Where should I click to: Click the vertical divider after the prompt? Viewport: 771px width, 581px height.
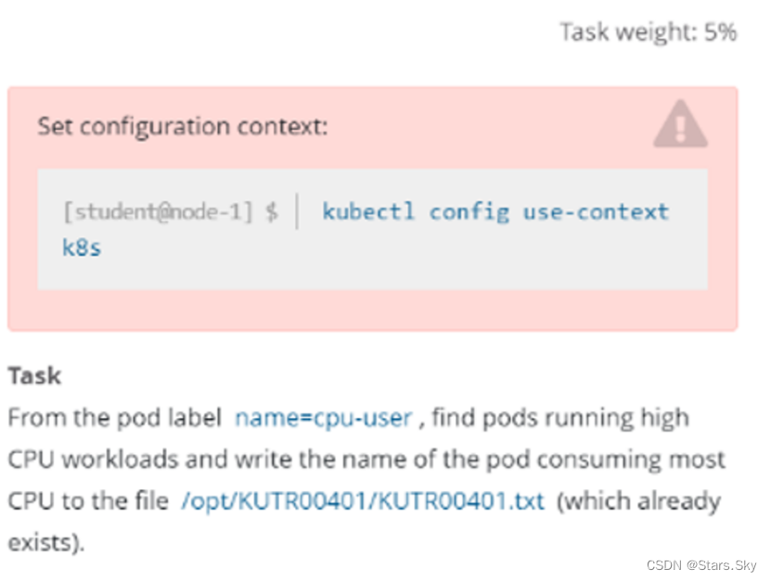297,212
